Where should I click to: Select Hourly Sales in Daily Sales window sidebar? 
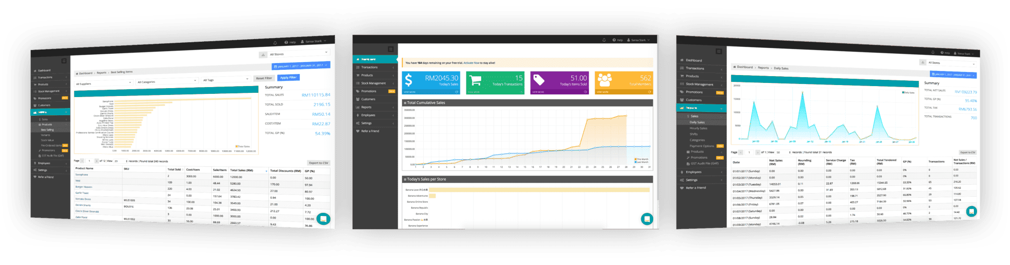[698, 128]
